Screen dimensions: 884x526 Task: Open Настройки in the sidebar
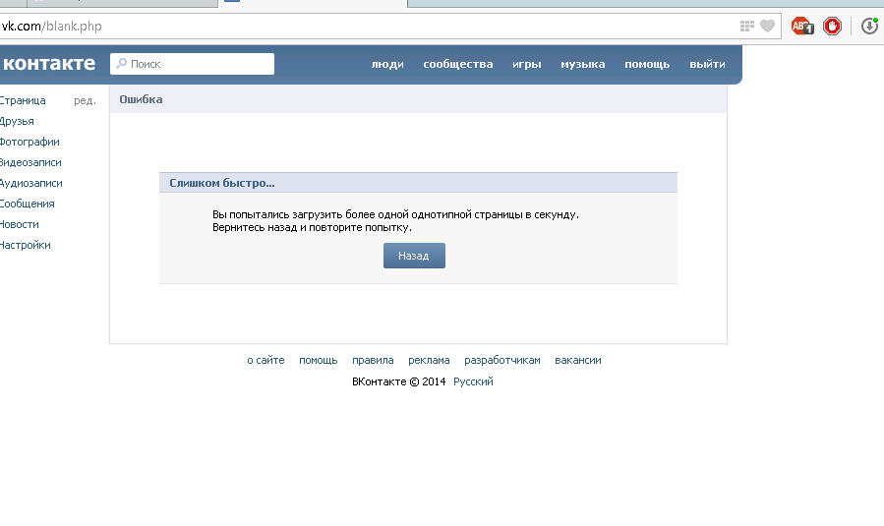click(x=25, y=245)
